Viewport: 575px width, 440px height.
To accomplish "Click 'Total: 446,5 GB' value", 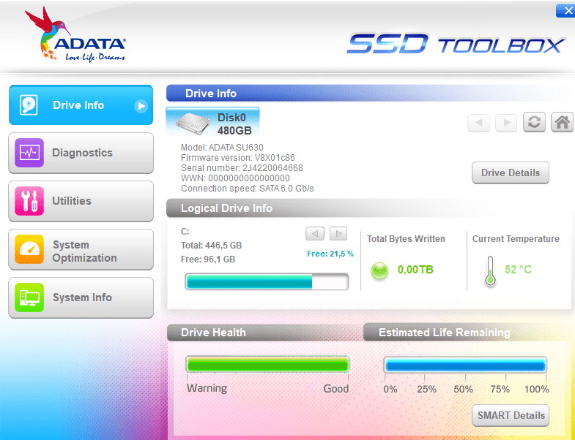I will click(x=211, y=246).
